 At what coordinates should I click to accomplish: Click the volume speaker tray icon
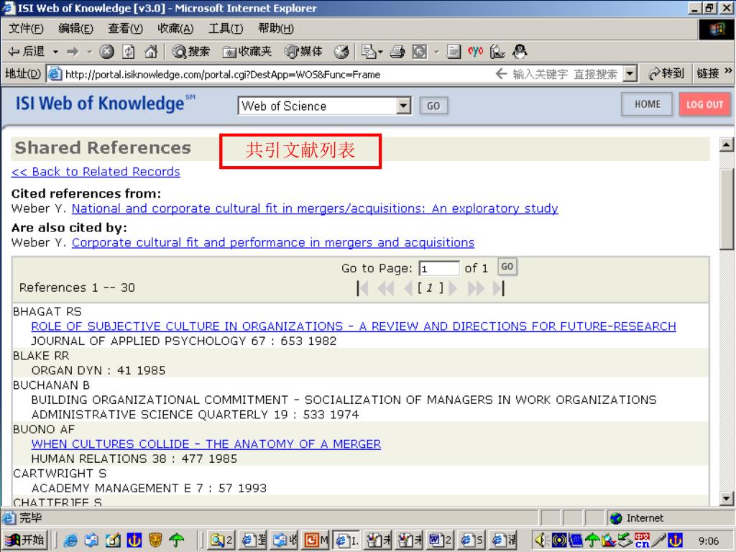coord(541,540)
